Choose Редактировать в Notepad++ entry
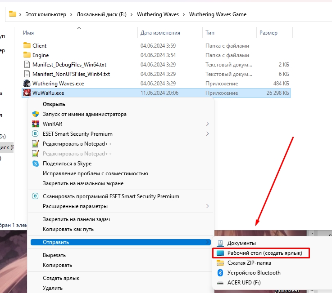 (x=77, y=144)
